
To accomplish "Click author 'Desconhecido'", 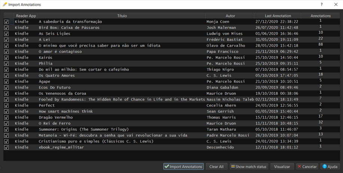I will pos(220,147).
